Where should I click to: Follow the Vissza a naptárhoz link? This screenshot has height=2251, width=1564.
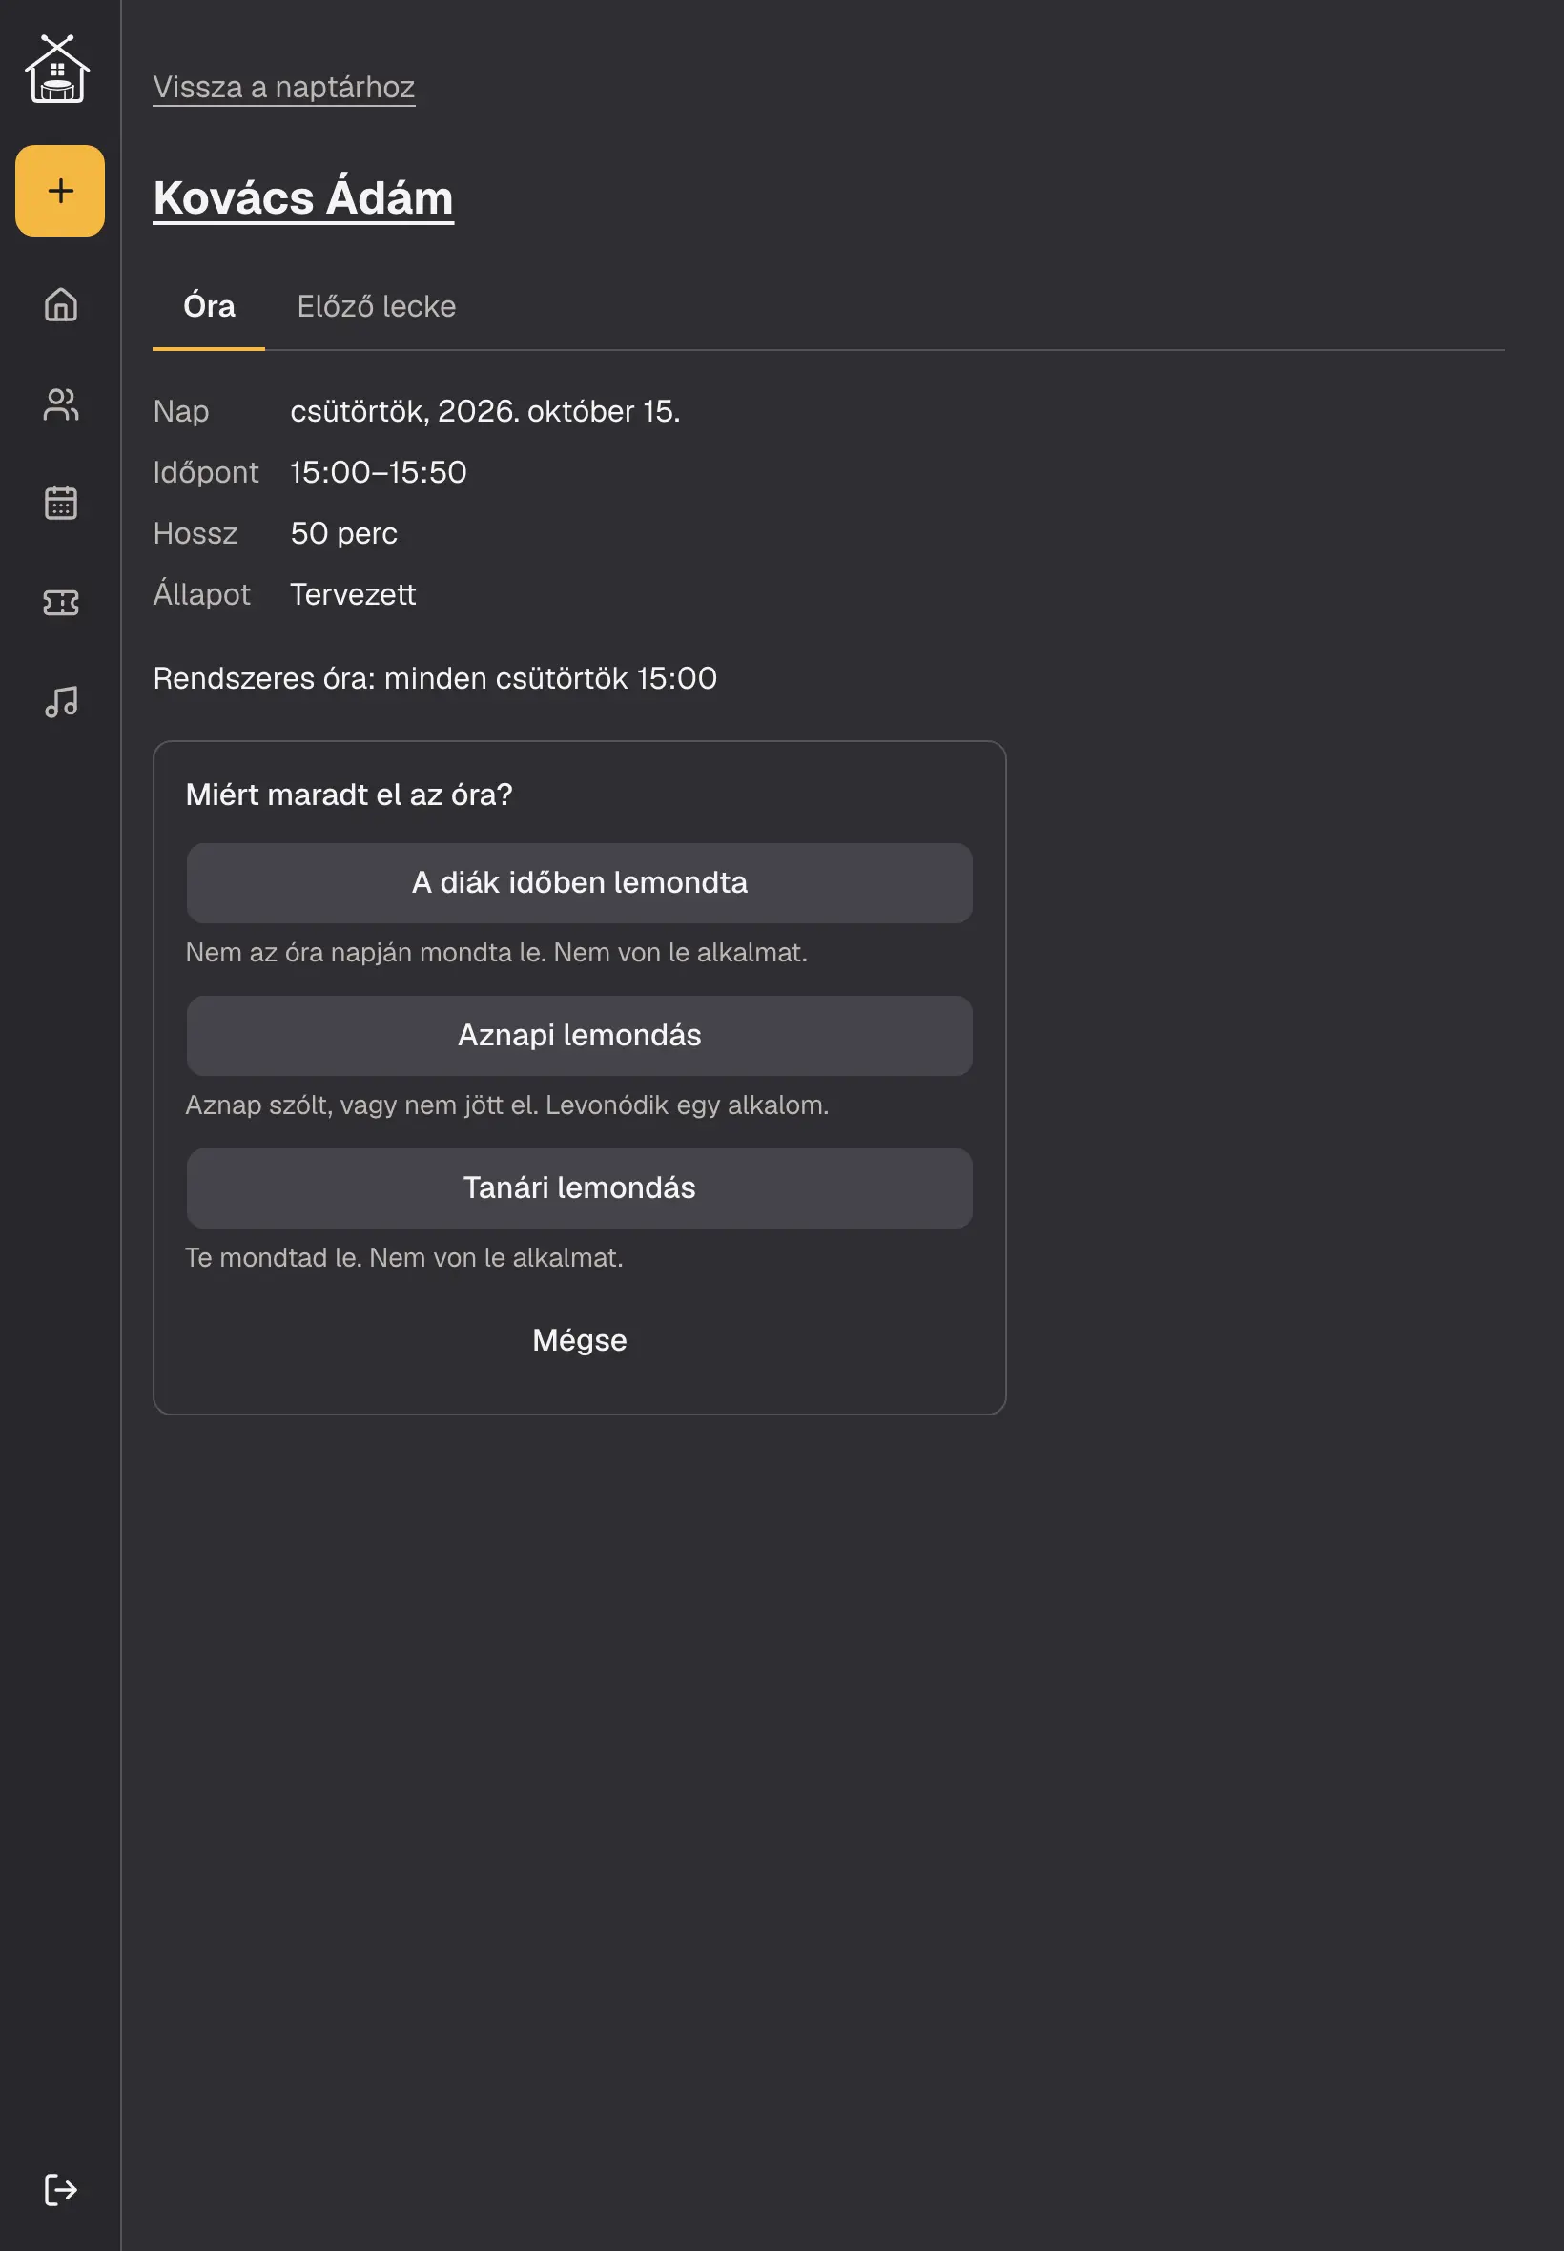(284, 87)
